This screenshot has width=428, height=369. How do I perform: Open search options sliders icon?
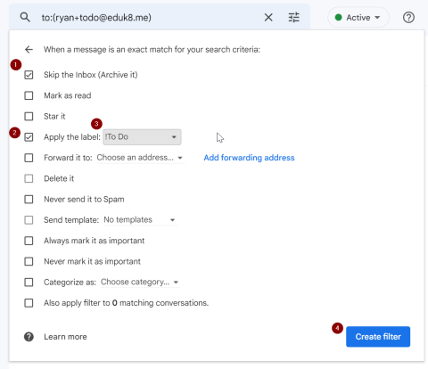point(294,18)
